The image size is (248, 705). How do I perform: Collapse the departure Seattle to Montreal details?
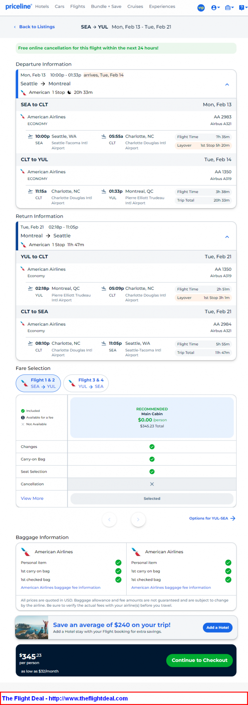point(227,85)
